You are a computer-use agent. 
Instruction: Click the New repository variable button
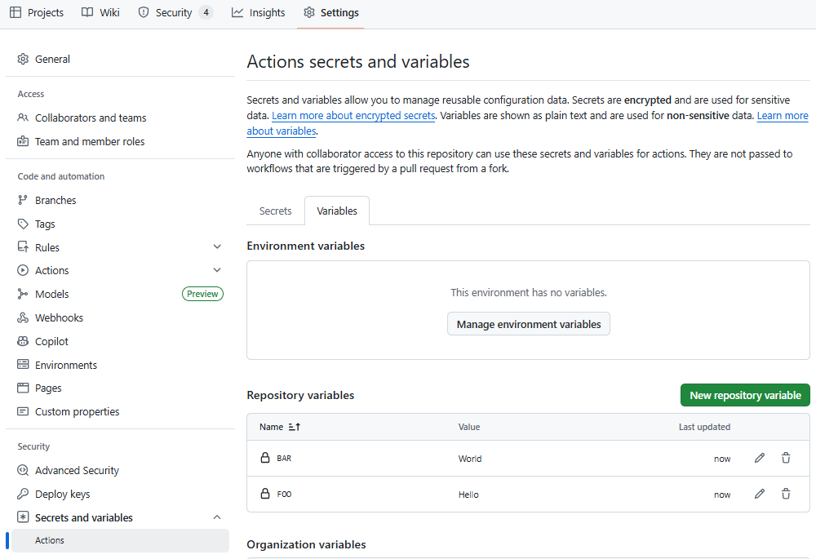click(745, 395)
